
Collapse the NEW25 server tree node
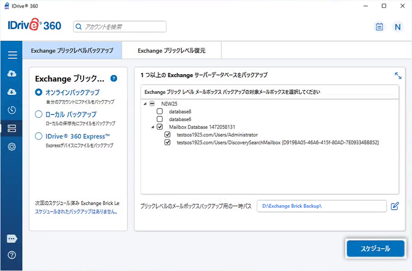click(x=145, y=104)
